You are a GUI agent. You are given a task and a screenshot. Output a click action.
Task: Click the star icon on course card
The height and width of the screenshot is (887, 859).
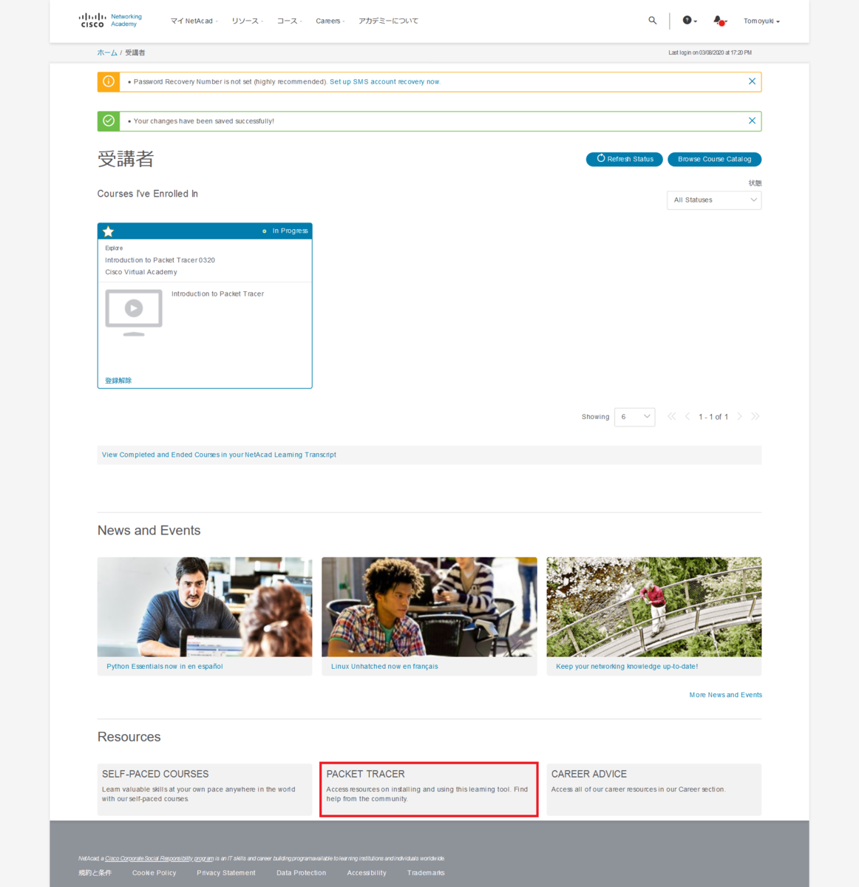tap(108, 231)
